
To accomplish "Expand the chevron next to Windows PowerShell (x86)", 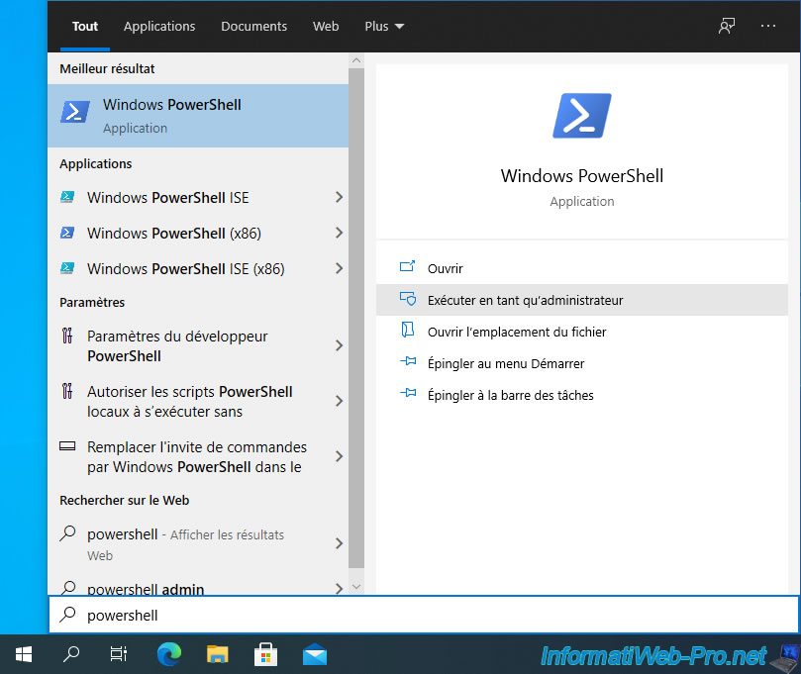I will pyautogui.click(x=340, y=233).
